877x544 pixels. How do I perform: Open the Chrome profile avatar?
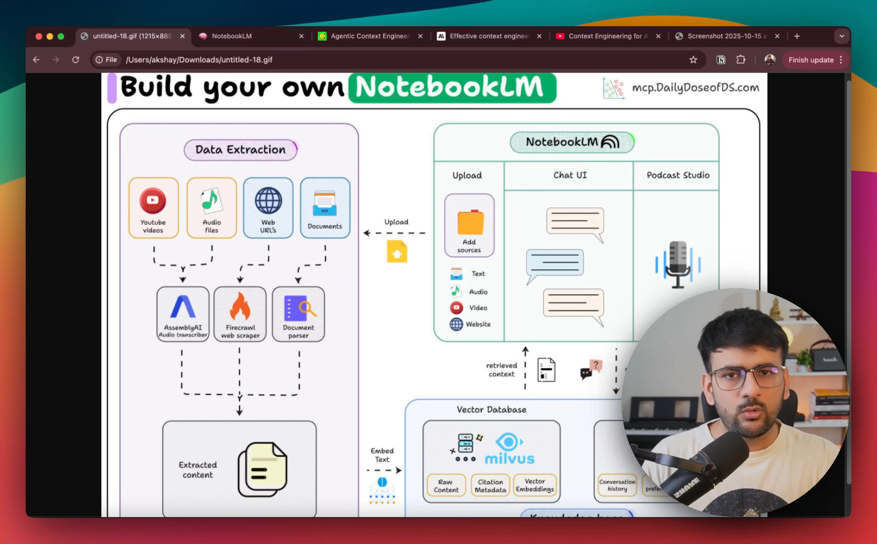(x=770, y=60)
